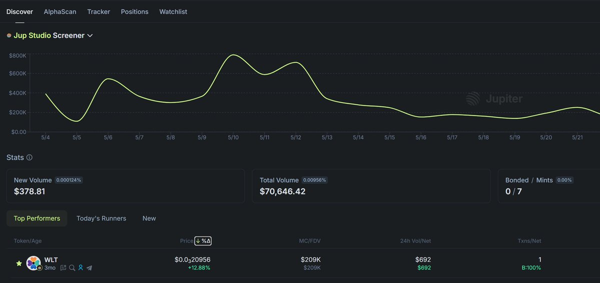Viewport: 600px width, 283px height.
Task: Sort by the 24h Vol/Net column header
Action: click(415, 241)
